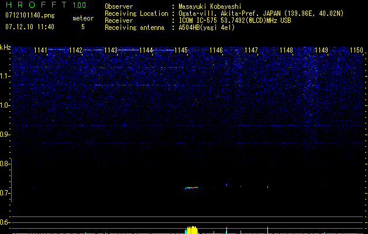
Task: Click the 0.6 frequency axis label
Action: (5, 222)
